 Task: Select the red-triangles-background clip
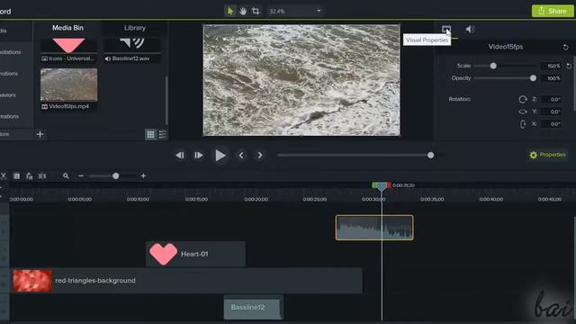click(x=186, y=281)
